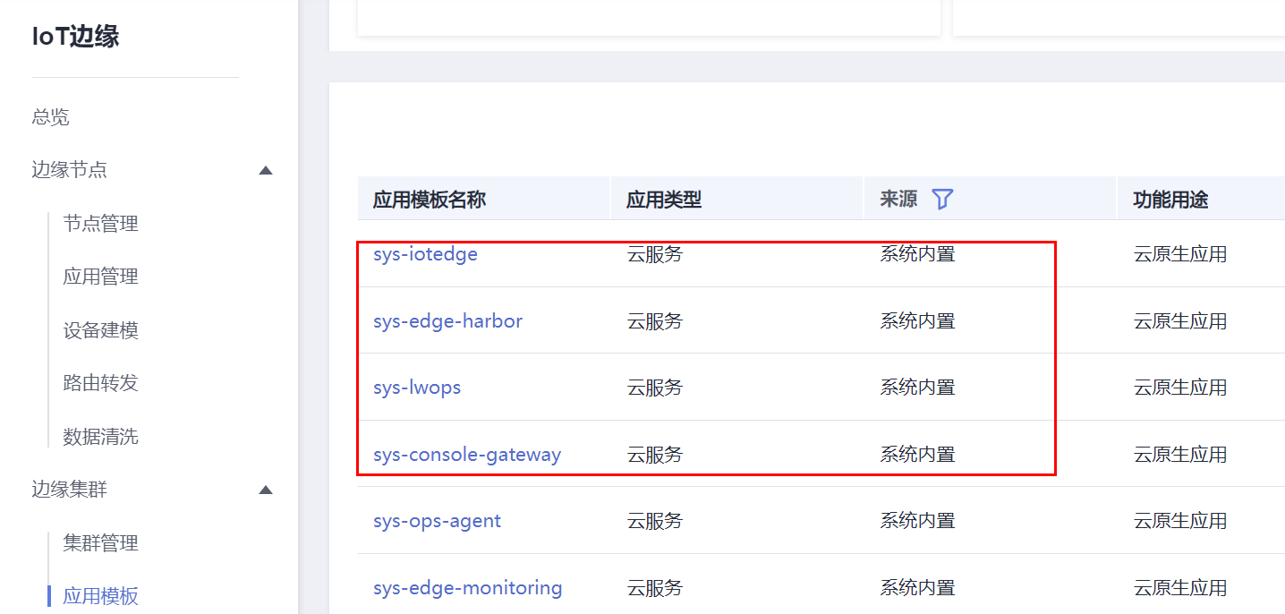Select 应用模板 in the sidebar

(100, 596)
